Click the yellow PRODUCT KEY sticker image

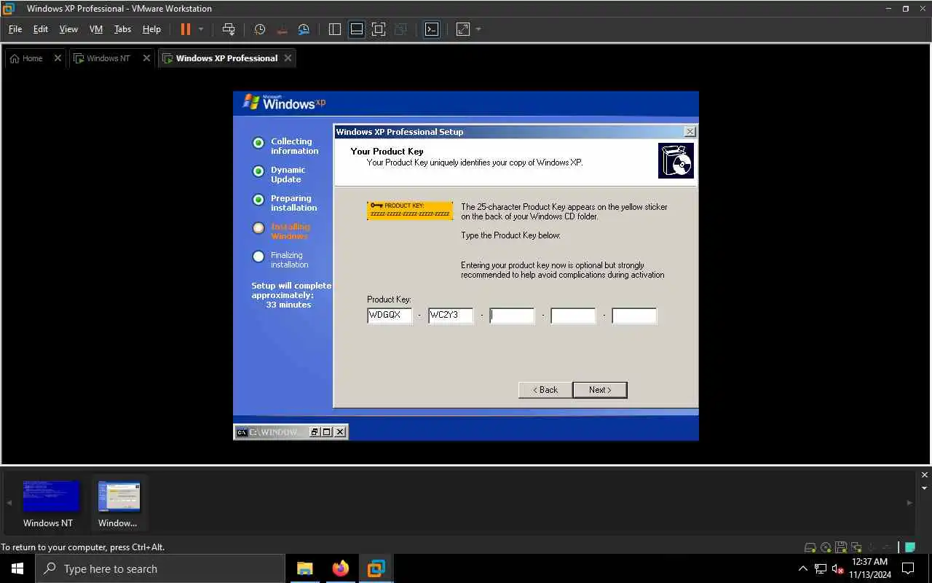410,211
